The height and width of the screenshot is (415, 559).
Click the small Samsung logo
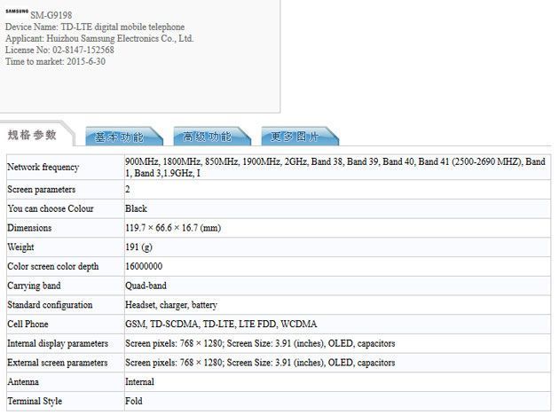[16, 12]
